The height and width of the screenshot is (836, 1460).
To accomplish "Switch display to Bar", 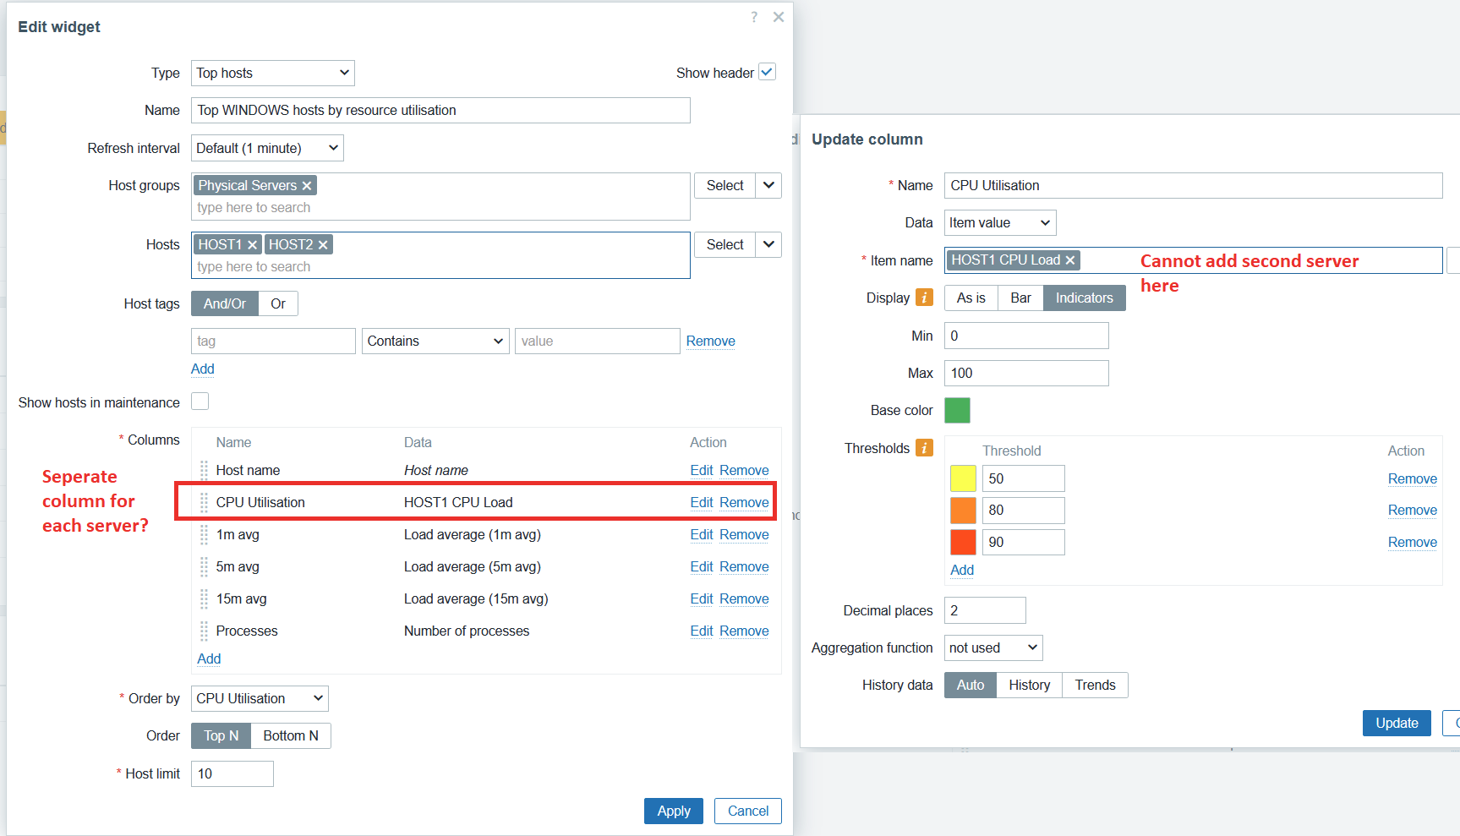I will point(1020,298).
